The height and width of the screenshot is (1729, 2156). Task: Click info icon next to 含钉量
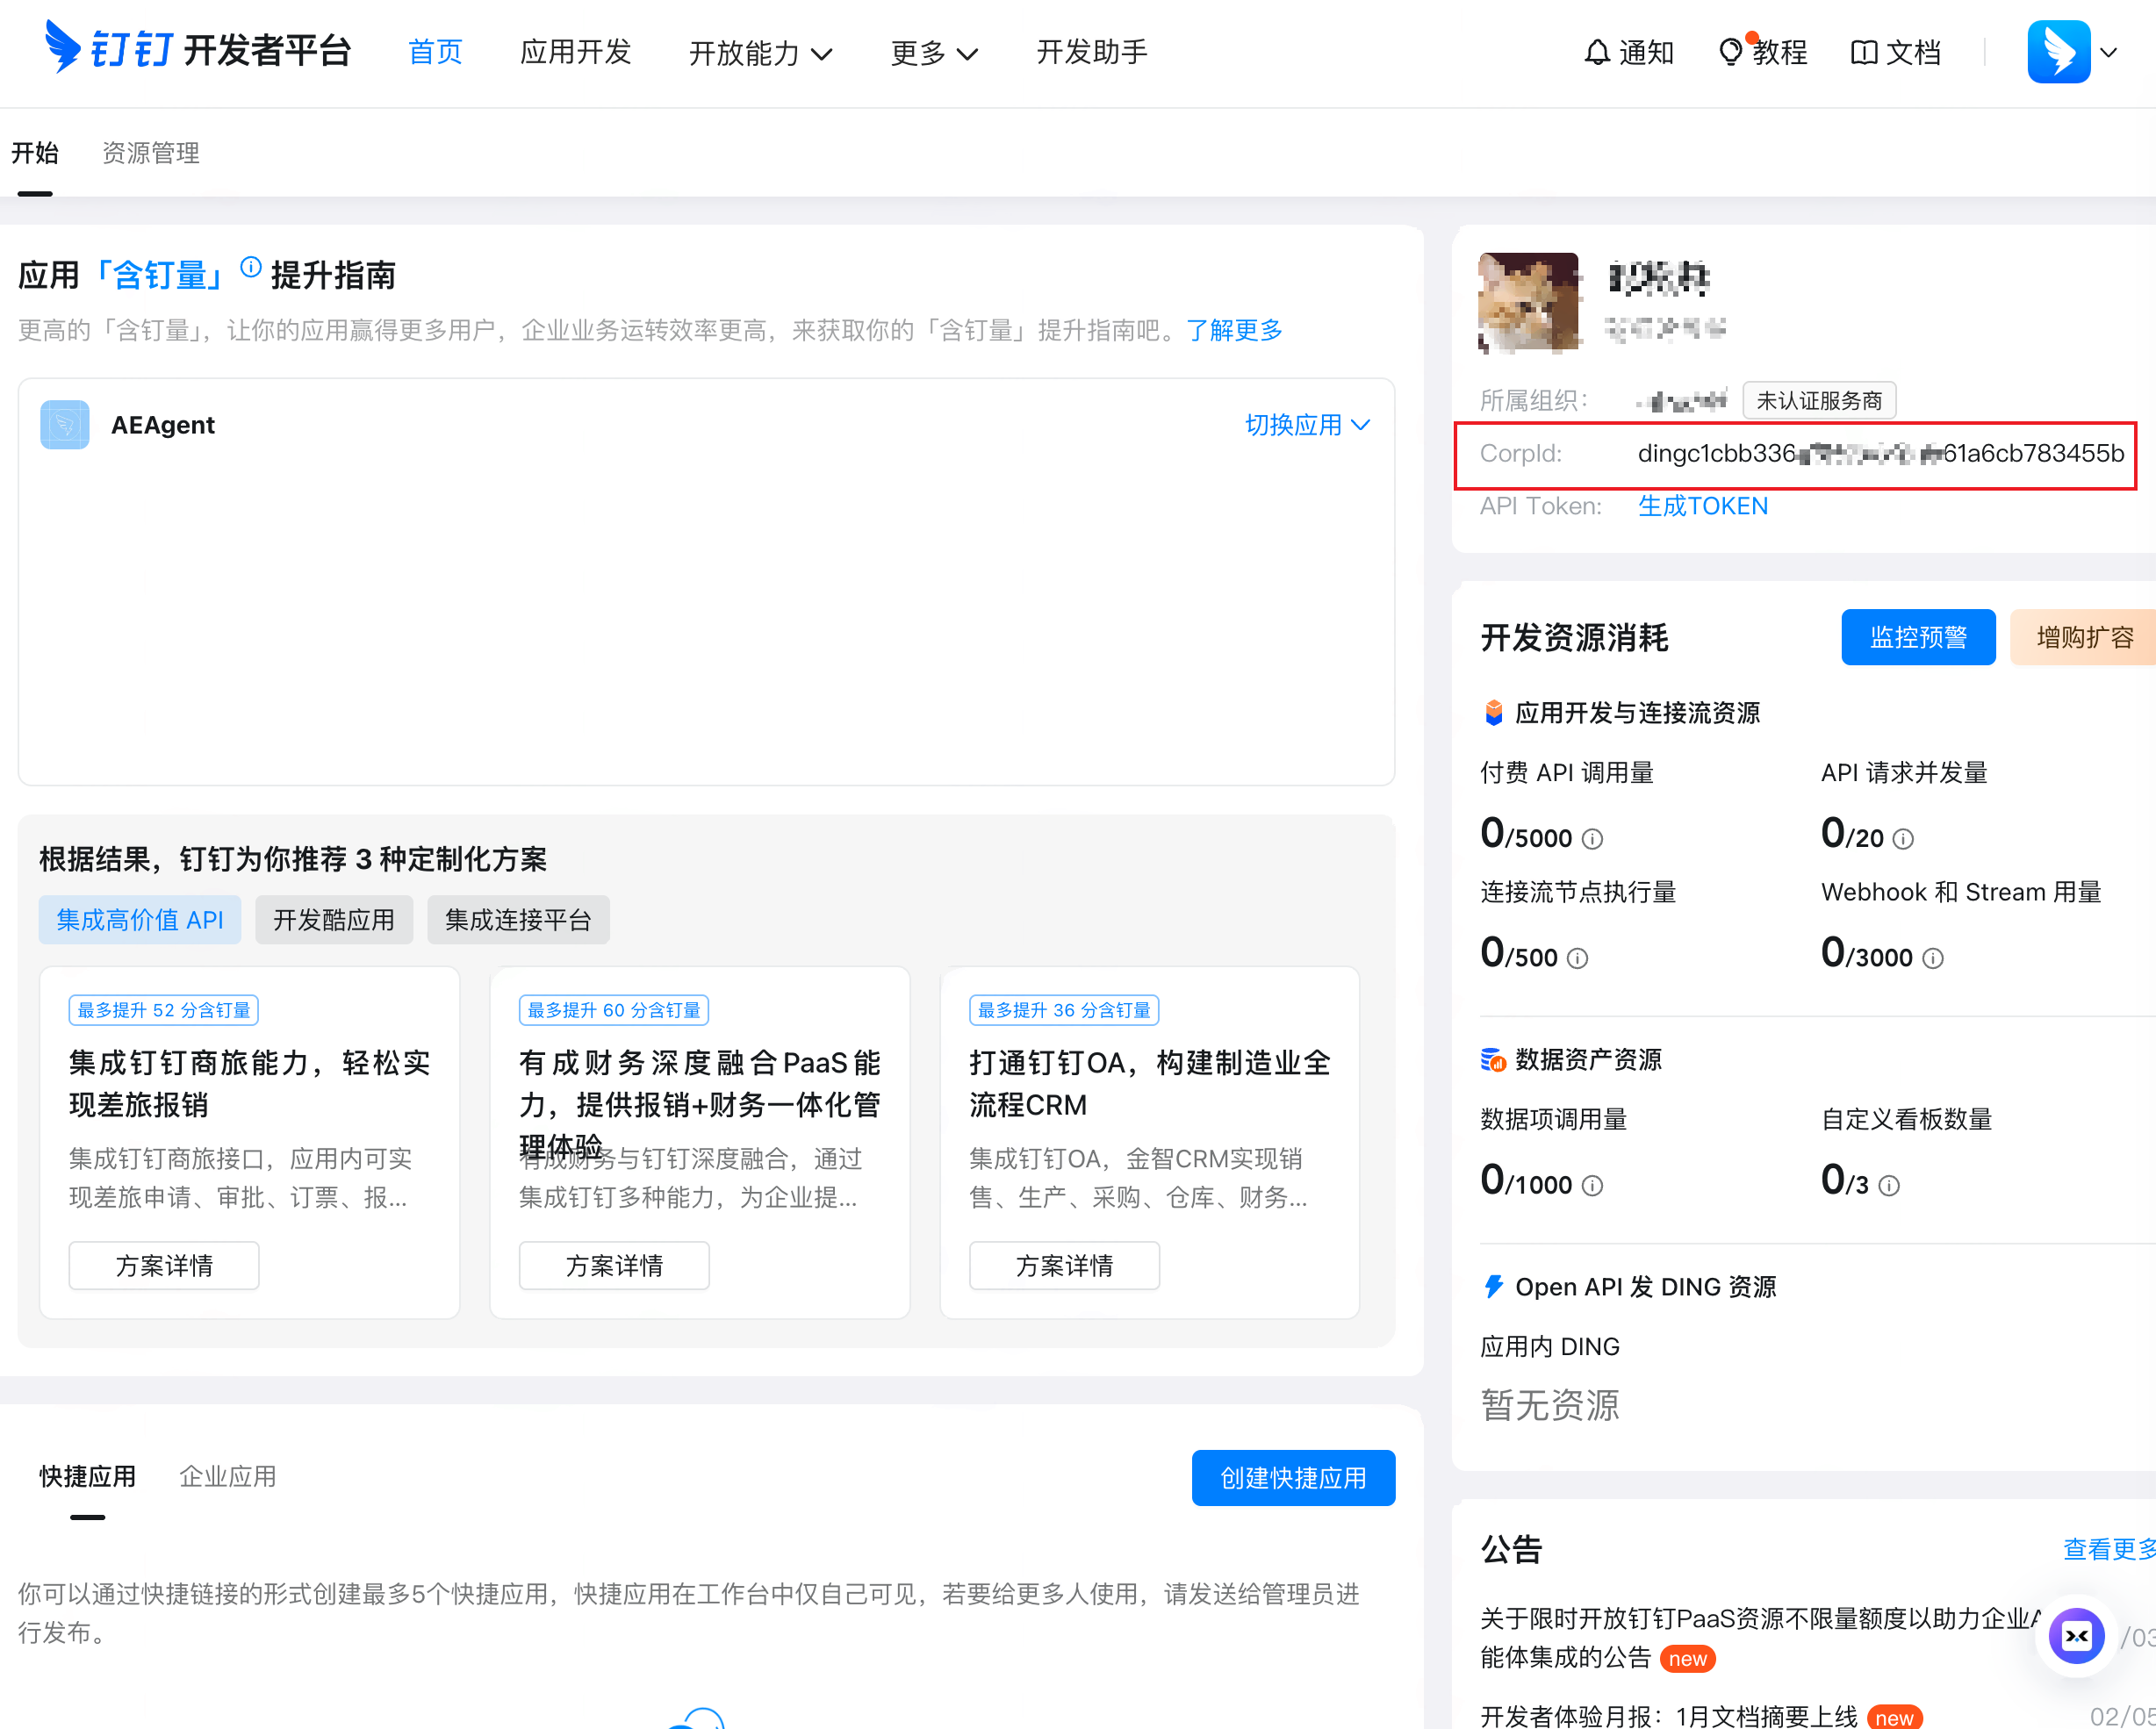[x=251, y=267]
